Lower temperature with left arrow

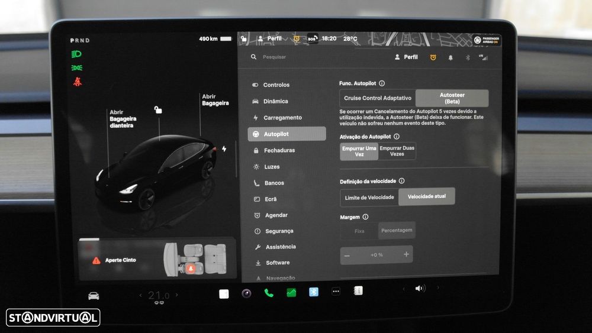[x=141, y=295]
